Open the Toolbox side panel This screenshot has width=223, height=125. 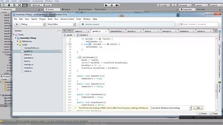pyautogui.click(x=220, y=35)
